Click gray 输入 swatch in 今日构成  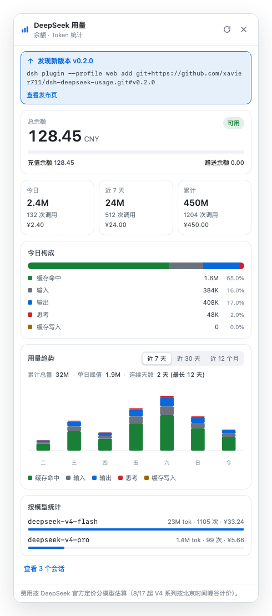click(x=30, y=290)
